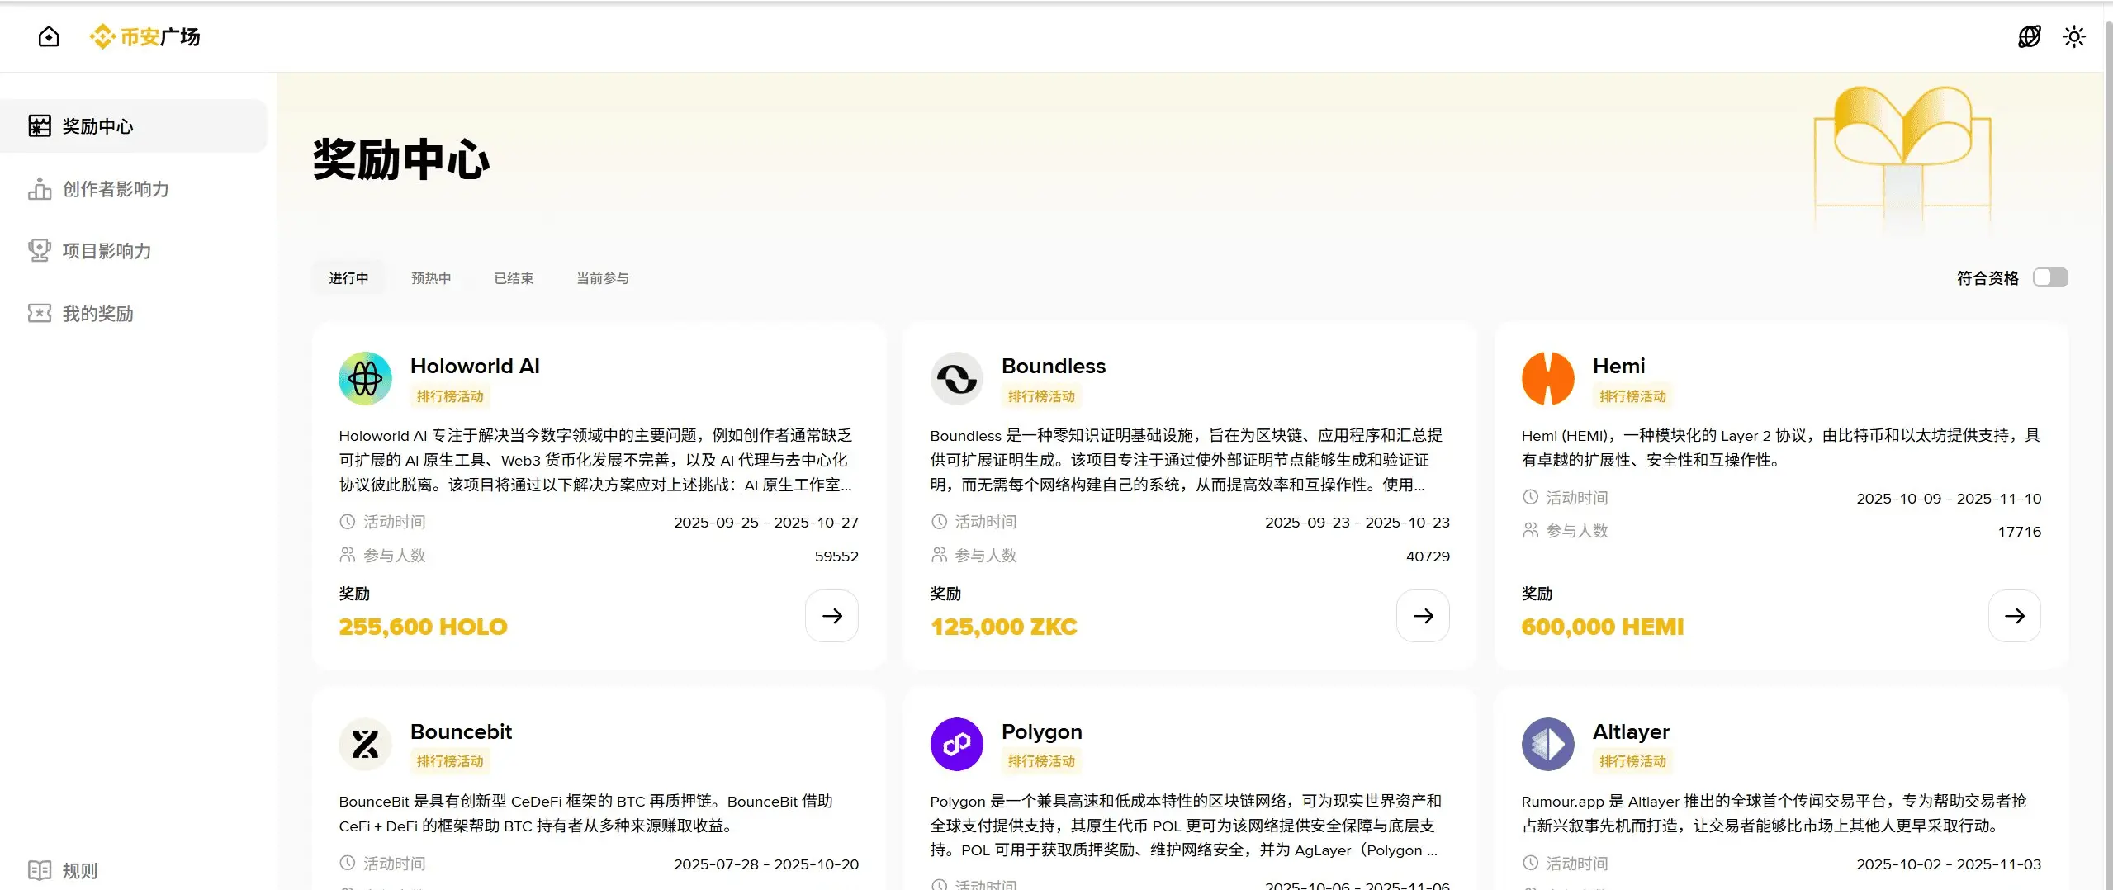This screenshot has width=2113, height=890.
Task: Open the Boundless card arrow button
Action: coord(1424,616)
